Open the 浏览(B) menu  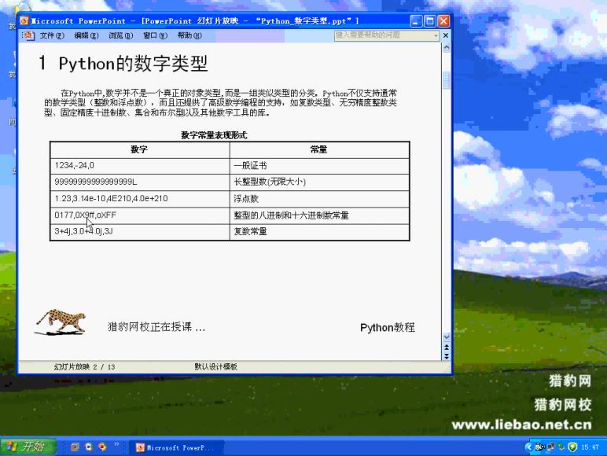[120, 35]
